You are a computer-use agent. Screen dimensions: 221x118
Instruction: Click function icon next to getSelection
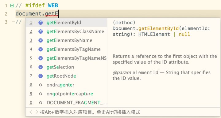click(x=41, y=67)
